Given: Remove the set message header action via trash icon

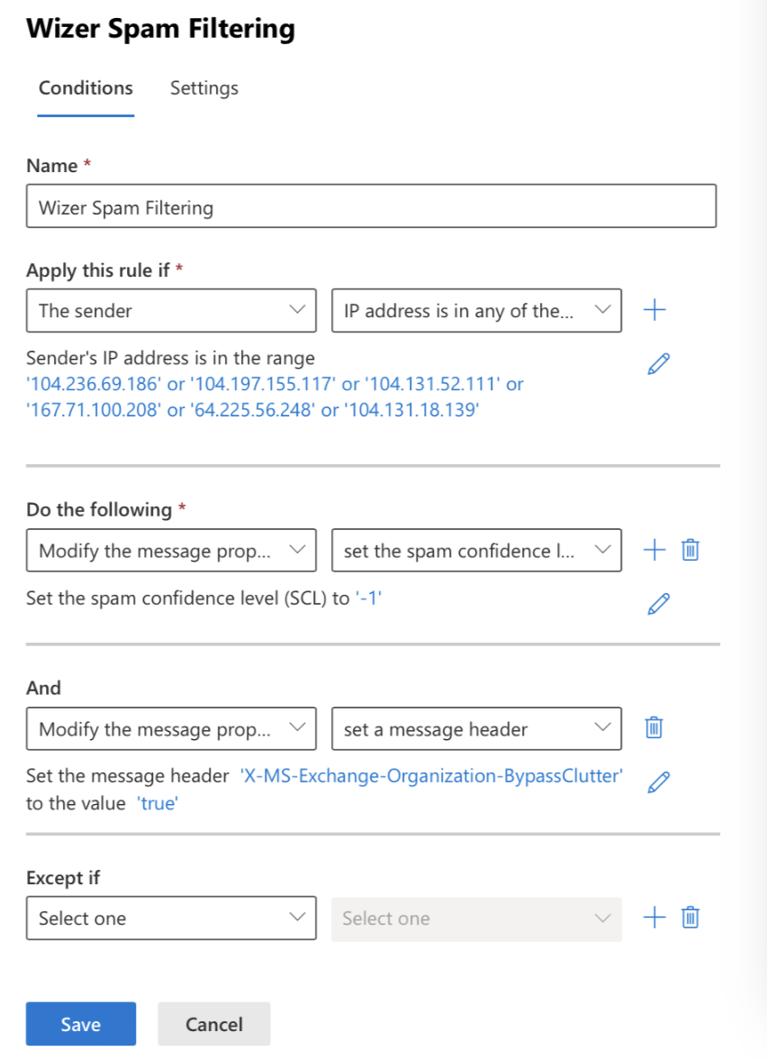Looking at the screenshot, I should (653, 727).
